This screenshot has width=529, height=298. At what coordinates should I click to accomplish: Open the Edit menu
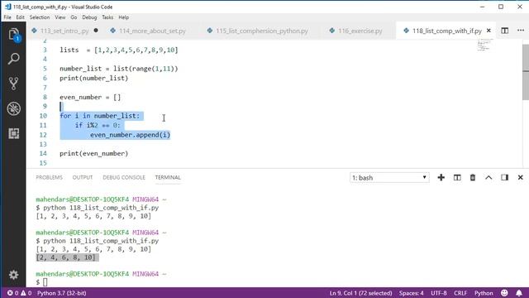point(20,17)
